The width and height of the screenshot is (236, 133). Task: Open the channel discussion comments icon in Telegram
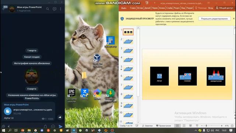point(55,9)
